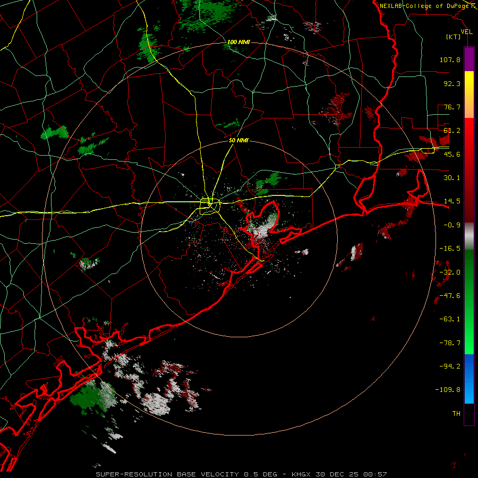Select the -47.6 scale value
The image size is (478, 478).
pyautogui.click(x=450, y=296)
